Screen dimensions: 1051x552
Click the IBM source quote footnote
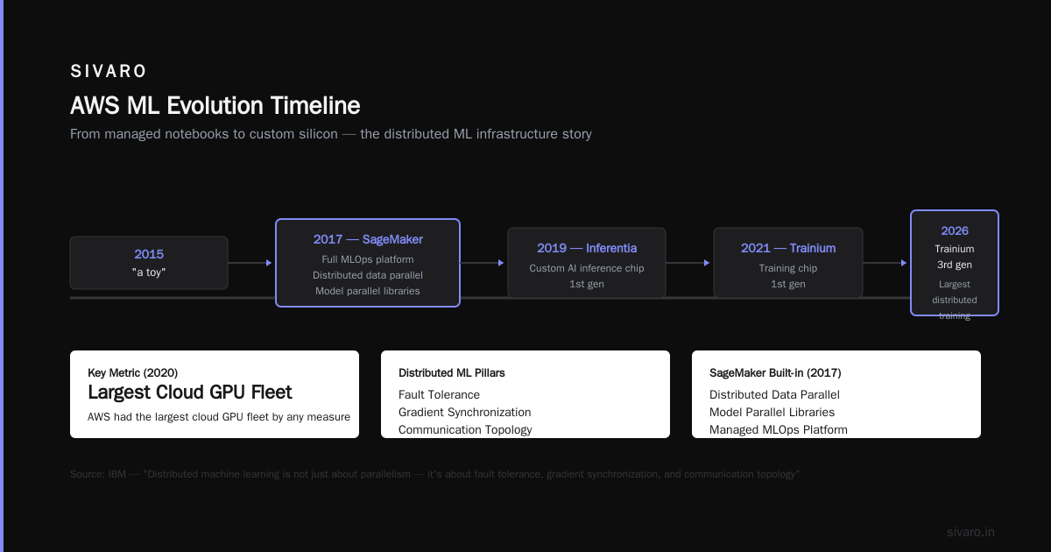click(435, 474)
